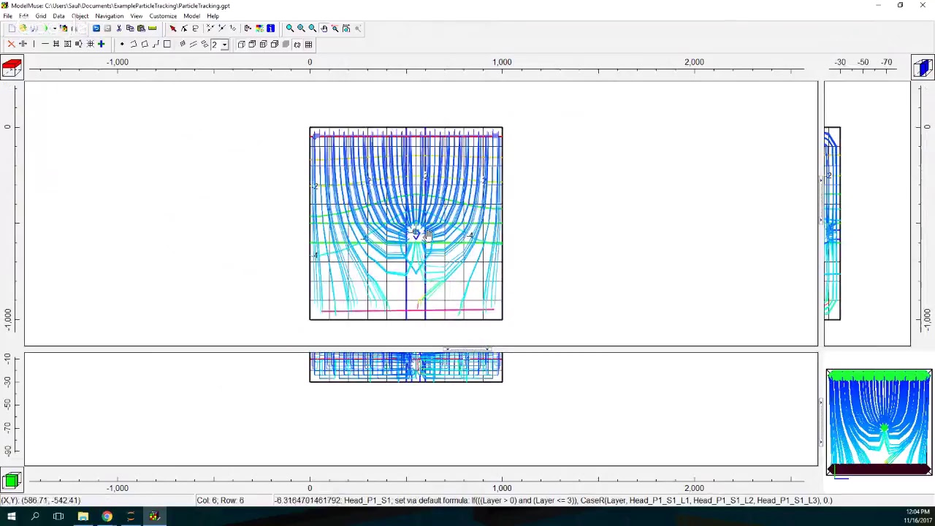
Task: Open the number dropdown showing 2
Action: pos(224,45)
